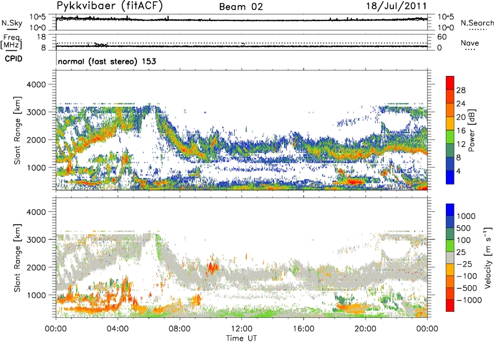494x342 pixels.
Task: Click the 4 tick label on power colorbar
Action: 458,171
